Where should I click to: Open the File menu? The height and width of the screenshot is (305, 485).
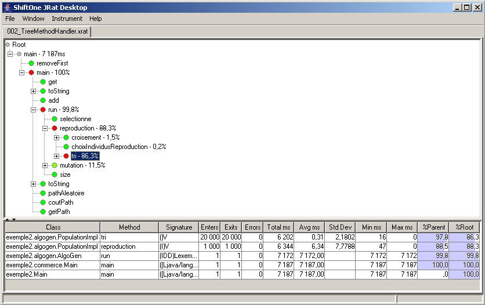(10, 19)
